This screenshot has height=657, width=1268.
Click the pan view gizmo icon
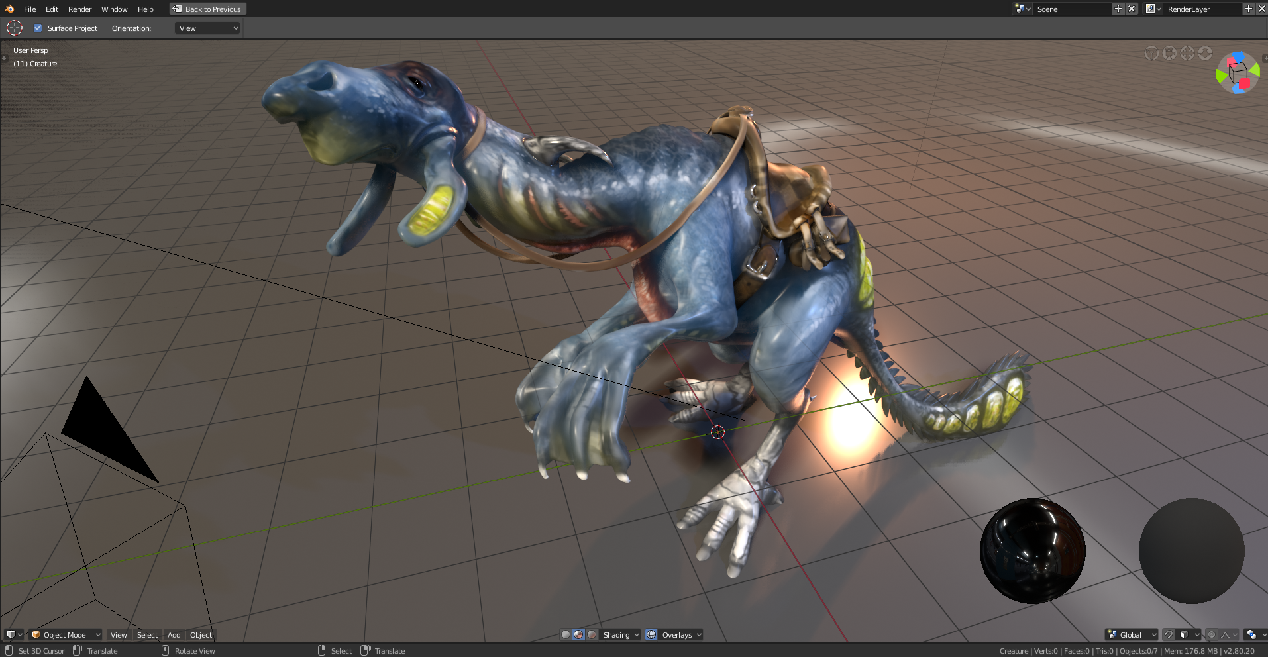(x=1187, y=53)
